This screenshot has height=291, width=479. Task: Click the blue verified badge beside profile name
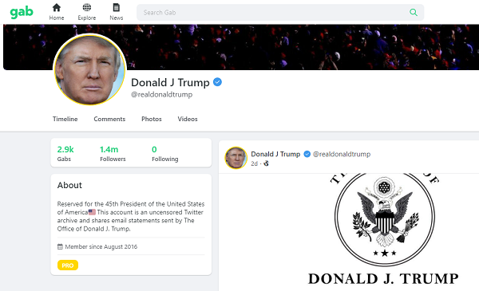coord(217,82)
